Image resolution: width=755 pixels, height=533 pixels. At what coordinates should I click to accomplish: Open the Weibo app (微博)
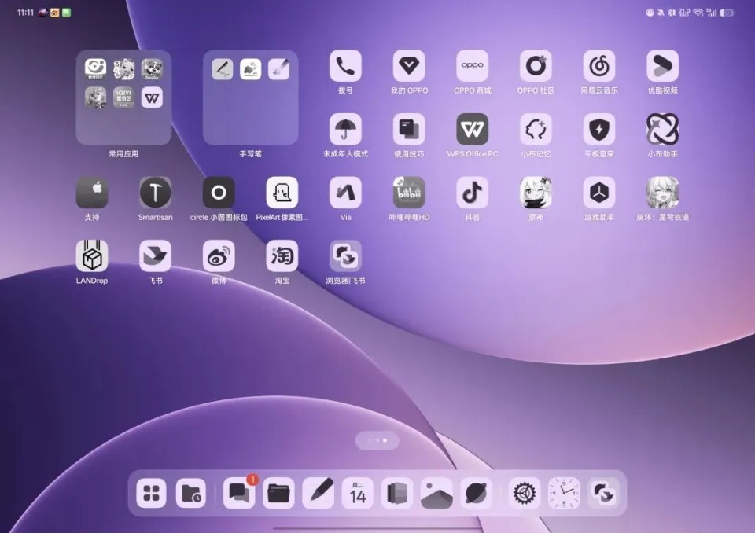[x=219, y=256]
